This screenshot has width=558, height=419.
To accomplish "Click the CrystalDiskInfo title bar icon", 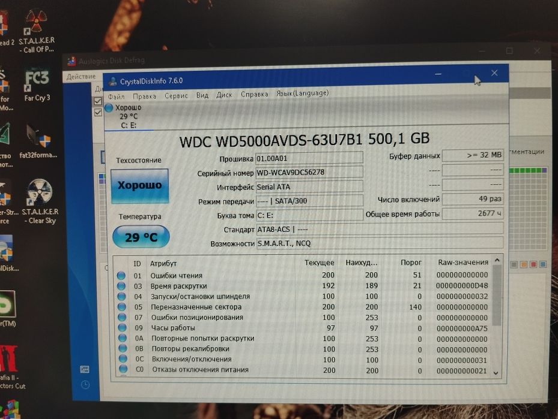I will coord(113,82).
